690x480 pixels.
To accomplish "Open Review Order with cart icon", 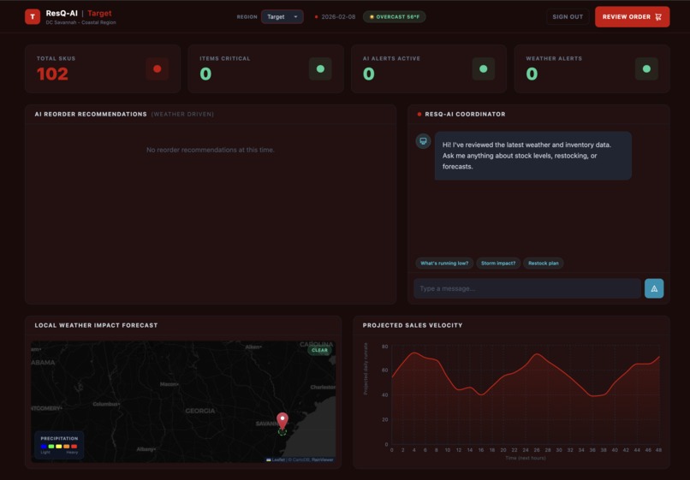I will 632,17.
